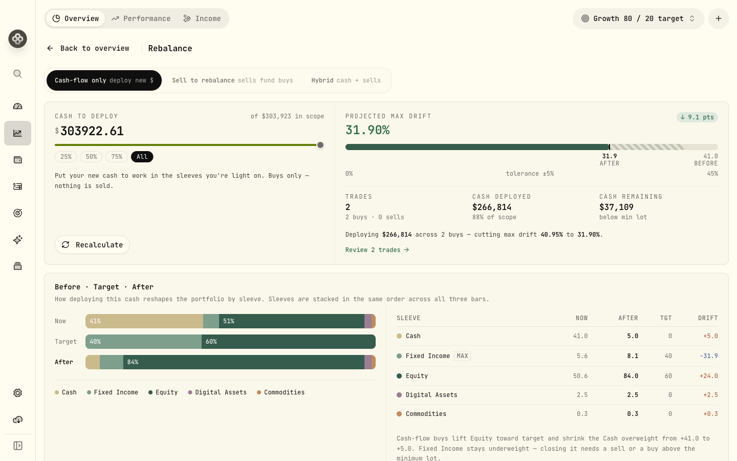Open Review 2 trades link
Image resolution: width=737 pixels, height=461 pixels.
click(377, 250)
